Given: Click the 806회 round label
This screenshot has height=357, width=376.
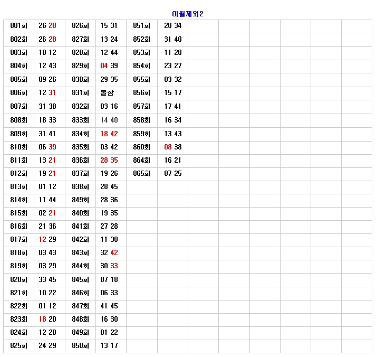Looking at the screenshot, I should tap(18, 93).
